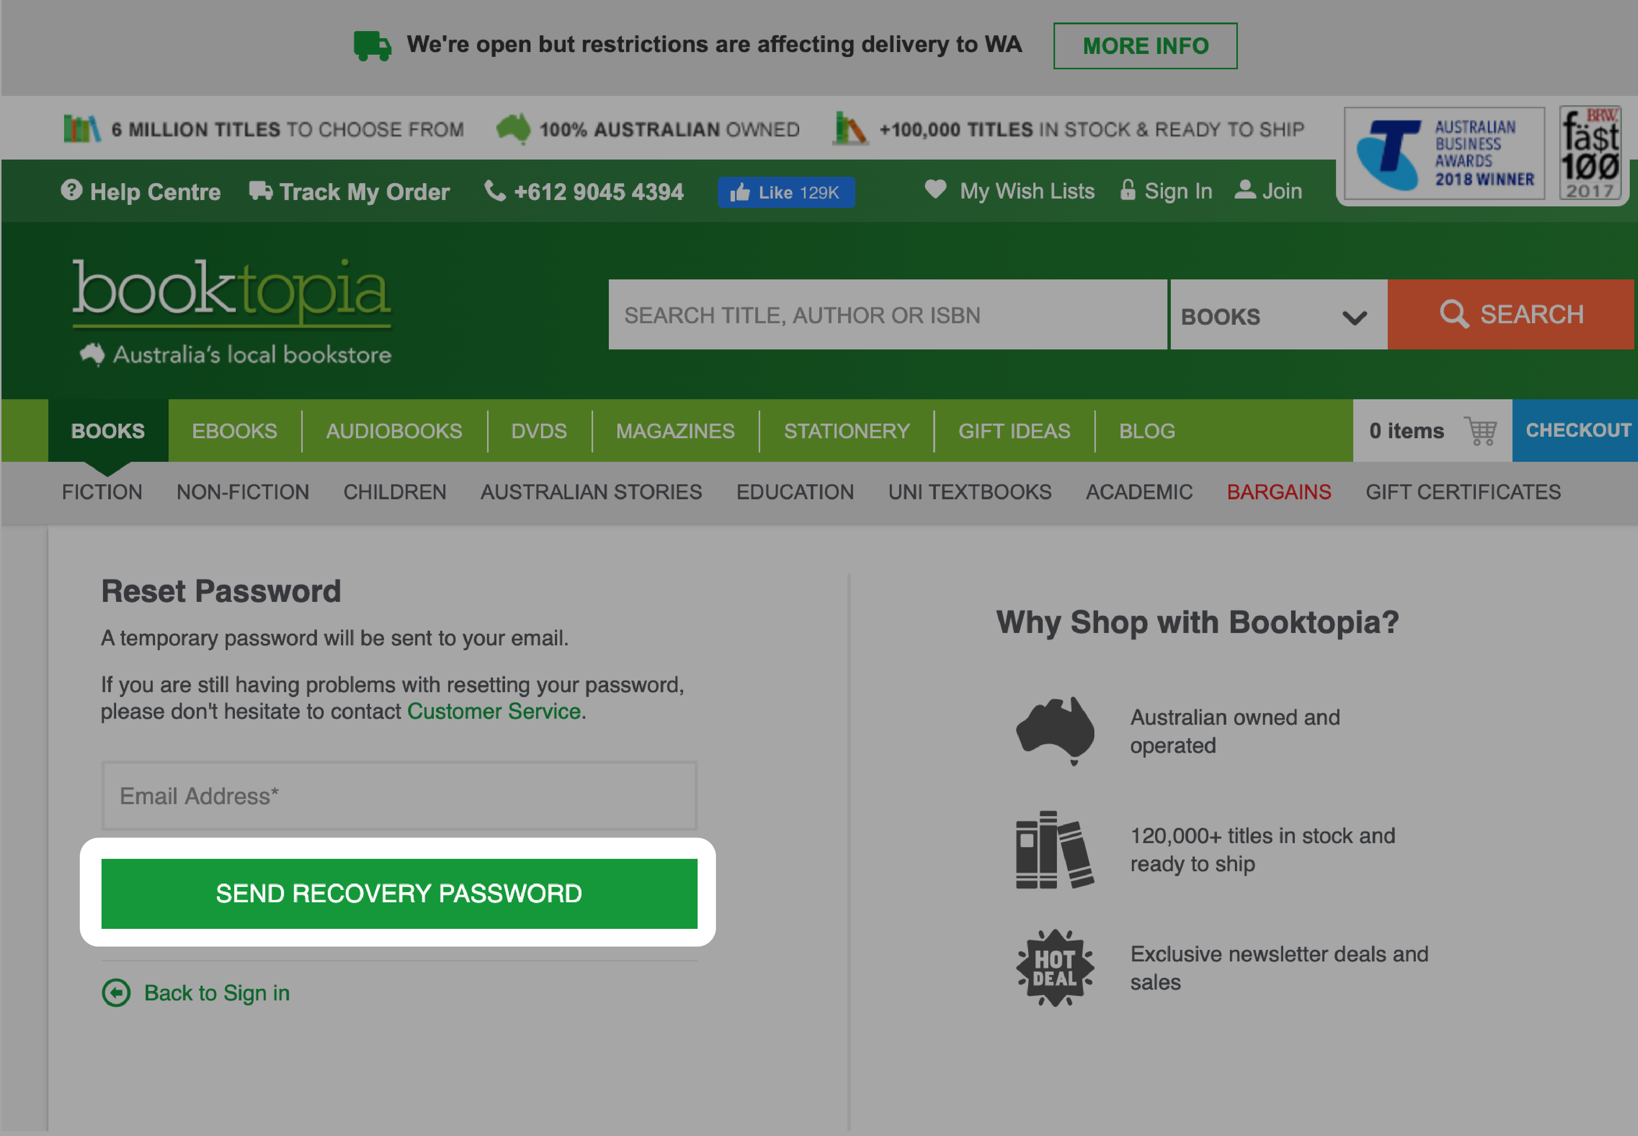This screenshot has height=1136, width=1638.
Task: Click the Help Centre question mark icon
Action: click(71, 191)
